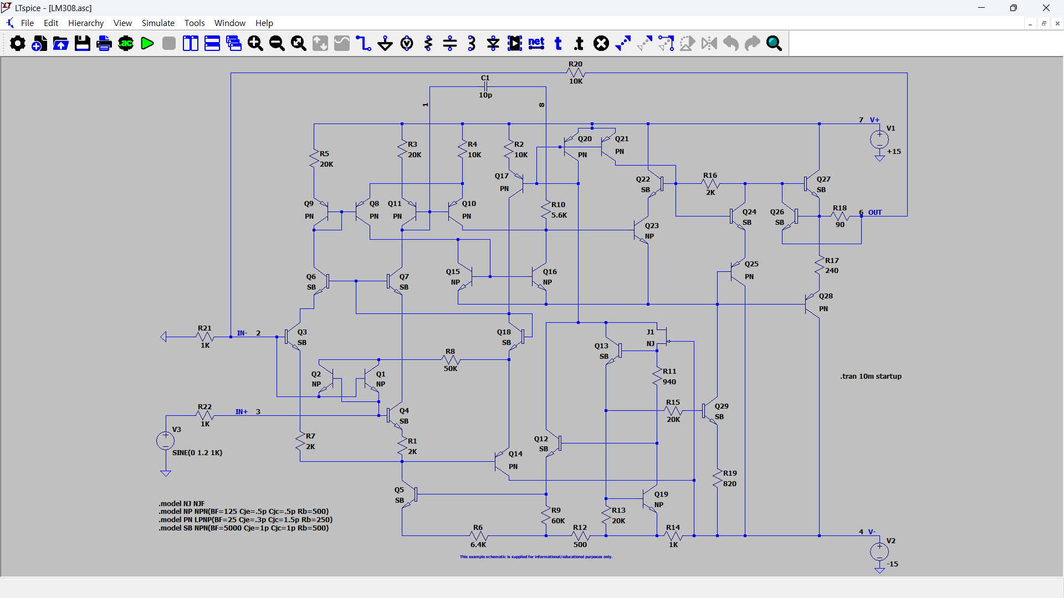The width and height of the screenshot is (1064, 598).
Task: Open the File menu
Action: [x=27, y=23]
